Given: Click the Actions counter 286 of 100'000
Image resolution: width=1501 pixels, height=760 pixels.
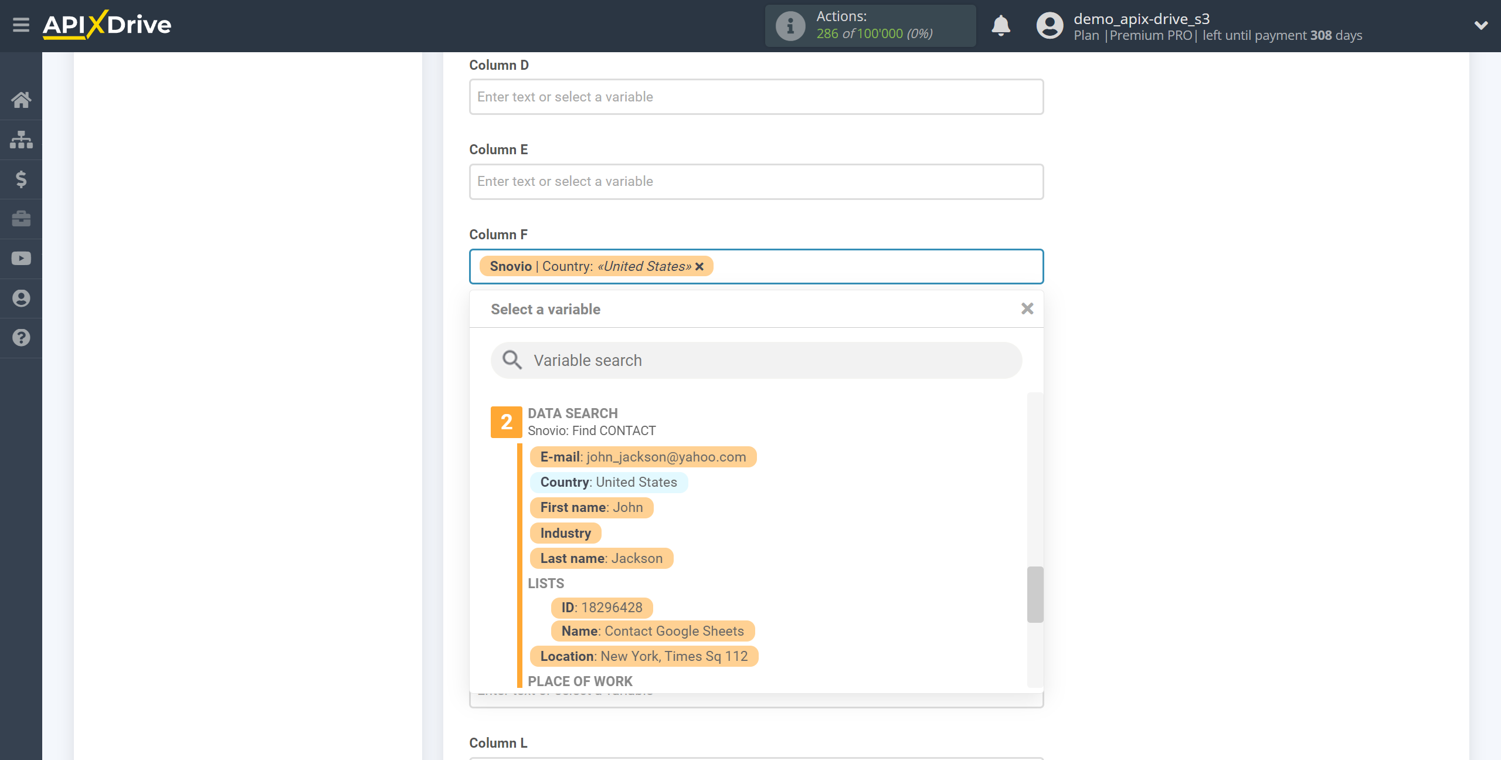Looking at the screenshot, I should [x=874, y=34].
